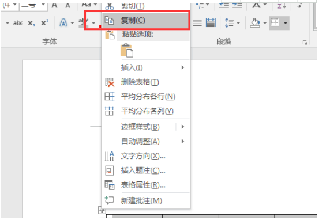Click the paste icon under 粘贴选项
319x220 pixels.
[x=127, y=50]
